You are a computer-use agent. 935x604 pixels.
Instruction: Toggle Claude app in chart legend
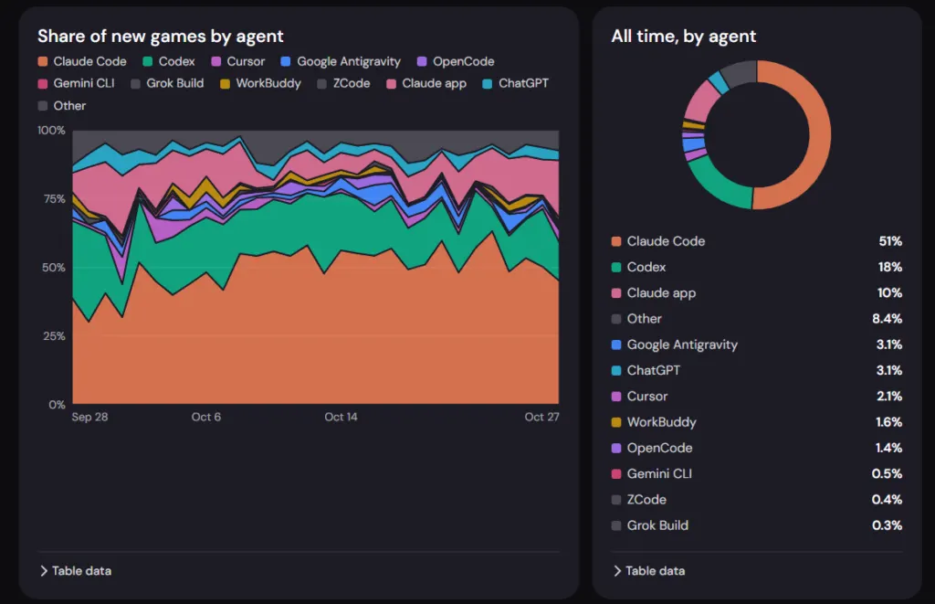click(426, 83)
